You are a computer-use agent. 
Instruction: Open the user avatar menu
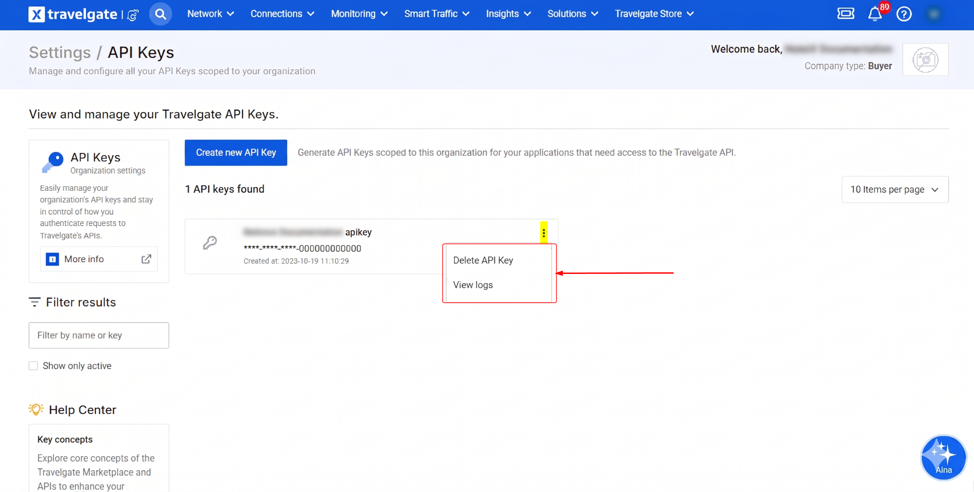934,14
